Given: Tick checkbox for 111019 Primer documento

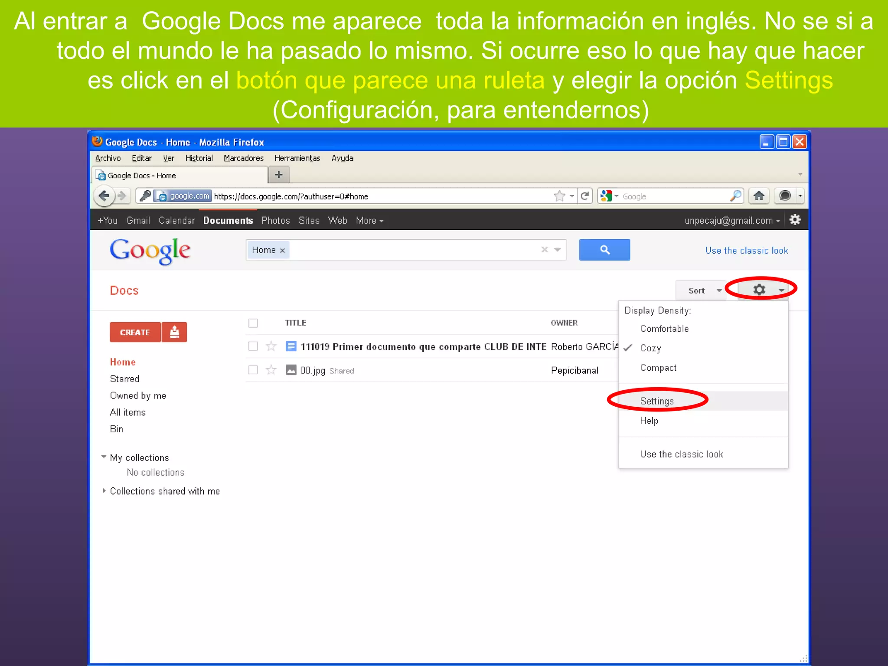Looking at the screenshot, I should coord(253,346).
